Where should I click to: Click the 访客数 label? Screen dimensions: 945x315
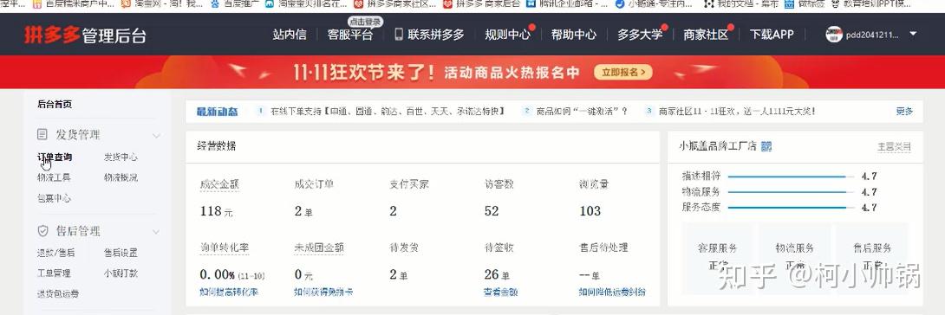pos(499,184)
